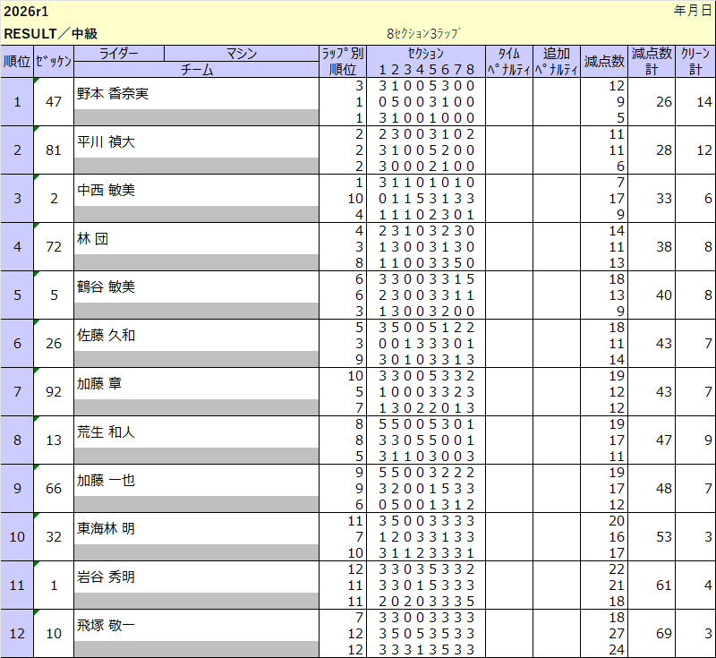This screenshot has width=716, height=658.
Task: Click the 減点数計 column header
Action: 652,61
